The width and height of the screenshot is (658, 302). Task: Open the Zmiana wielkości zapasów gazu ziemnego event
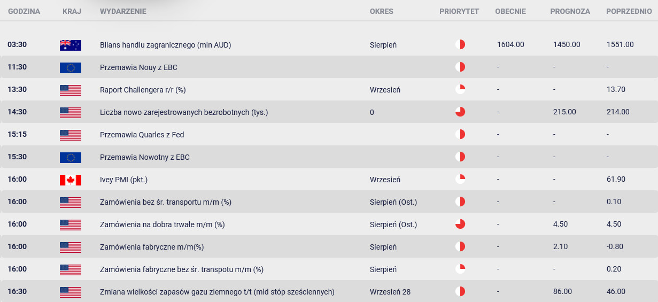[x=217, y=292]
